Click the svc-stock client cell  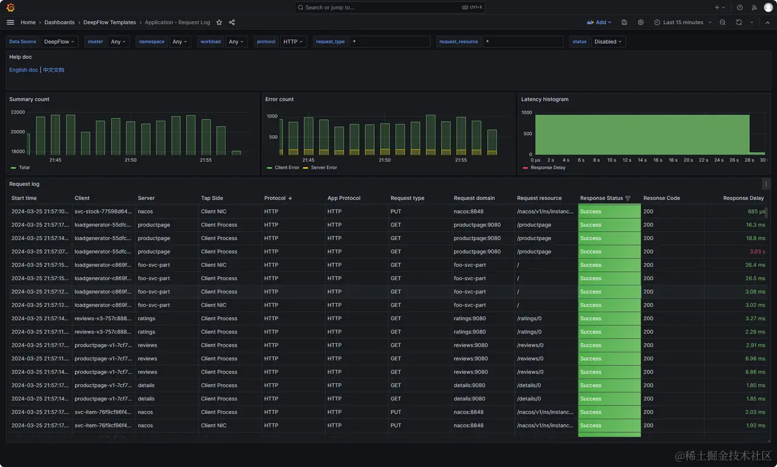click(x=103, y=212)
